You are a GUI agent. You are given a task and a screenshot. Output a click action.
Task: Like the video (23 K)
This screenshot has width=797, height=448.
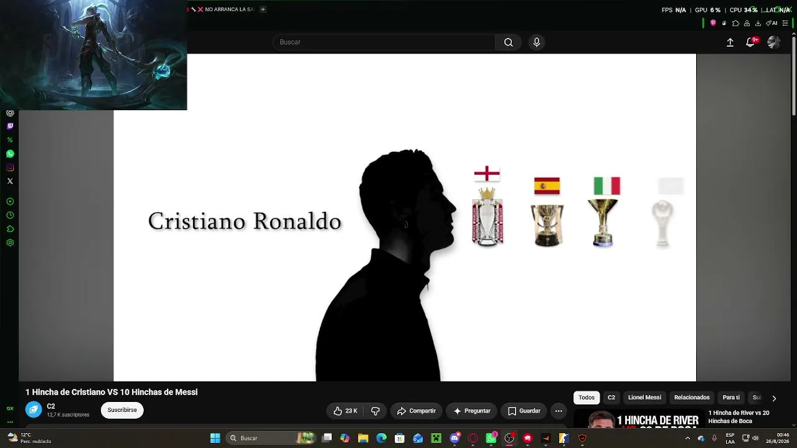(345, 411)
